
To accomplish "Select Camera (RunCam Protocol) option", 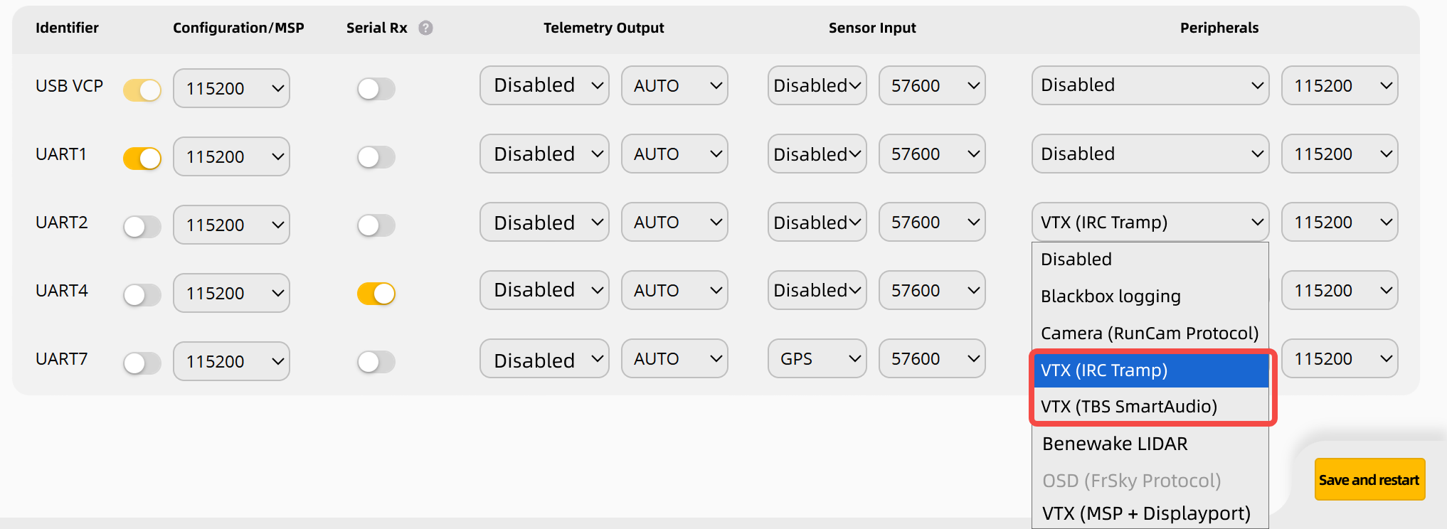I will click(x=1149, y=333).
